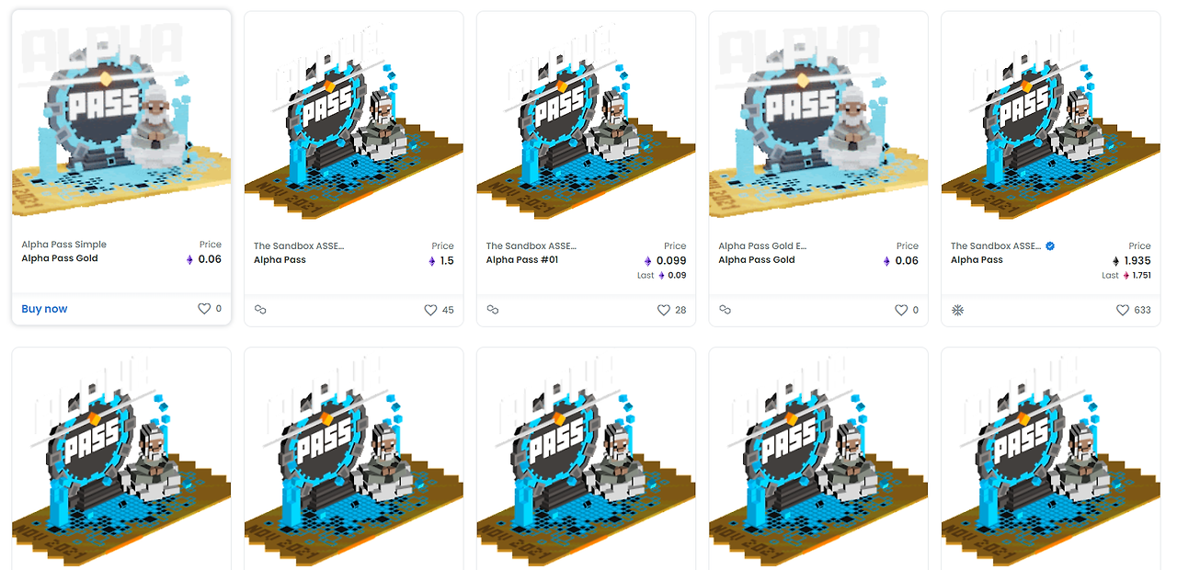Open the Alpha Pass #01 item title
The width and height of the screenshot is (1177, 570).
522,260
